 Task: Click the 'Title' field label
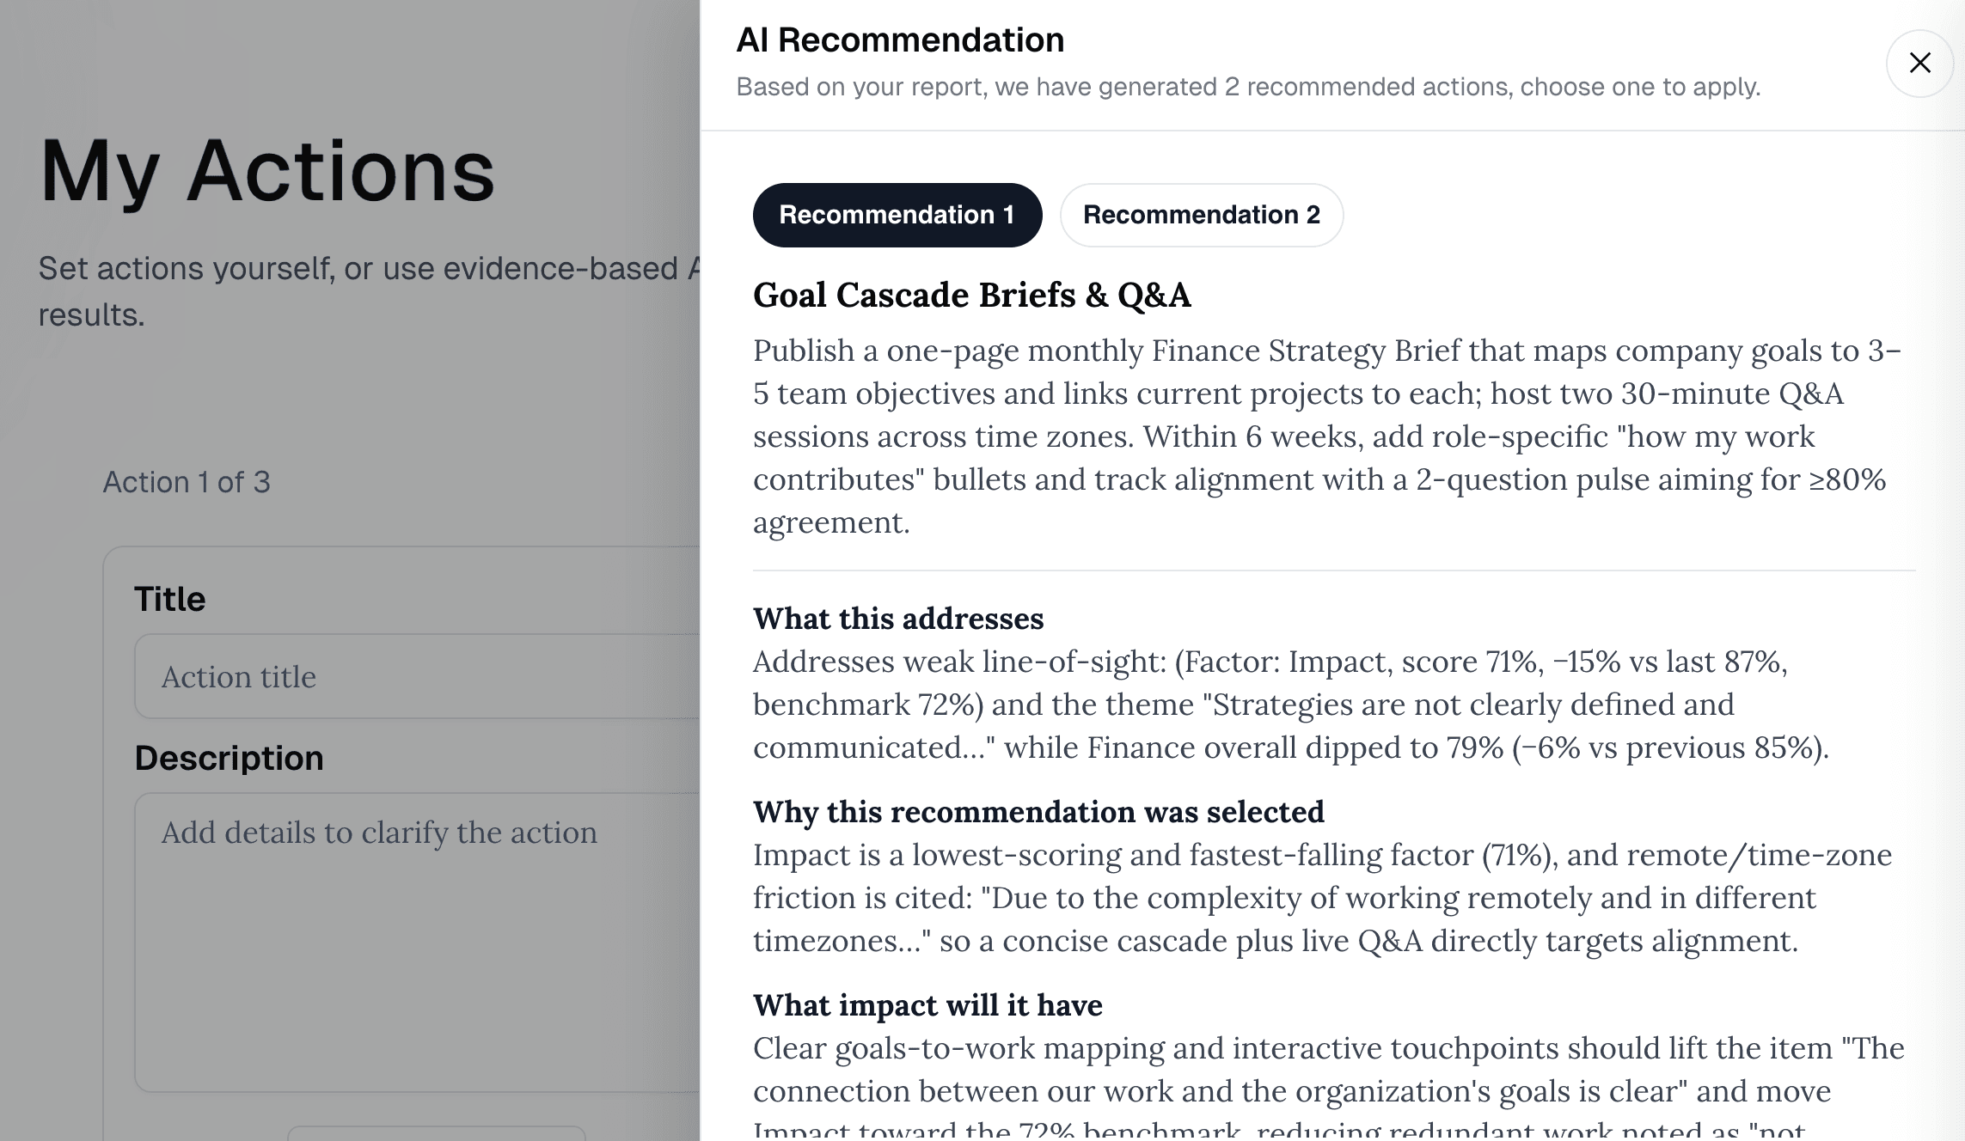pos(170,599)
